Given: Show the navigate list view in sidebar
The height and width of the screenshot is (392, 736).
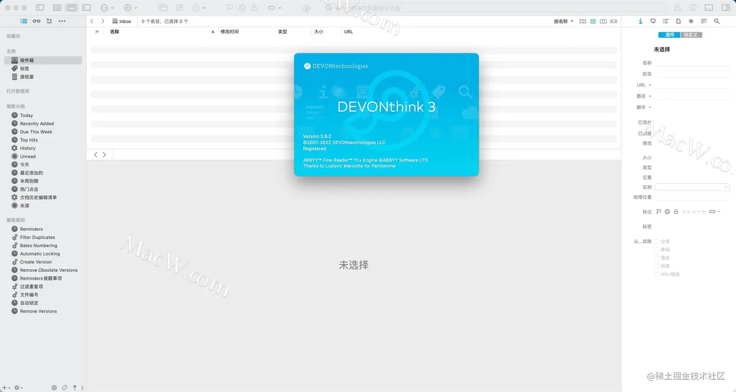Looking at the screenshot, I should [x=24, y=21].
